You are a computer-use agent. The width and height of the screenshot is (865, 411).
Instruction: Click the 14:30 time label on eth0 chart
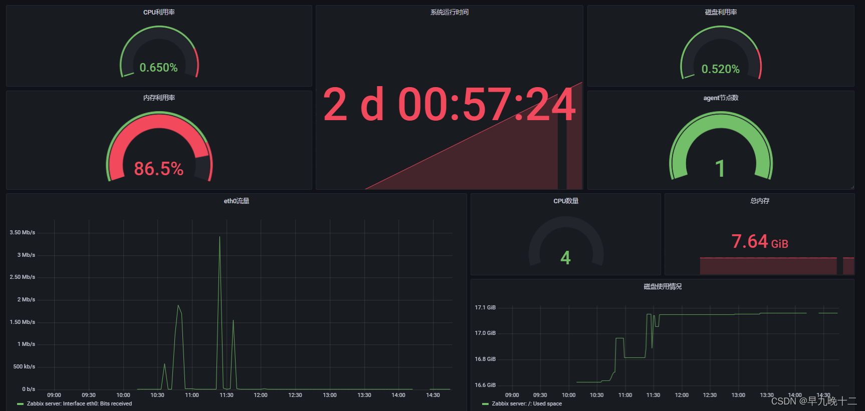tap(433, 395)
